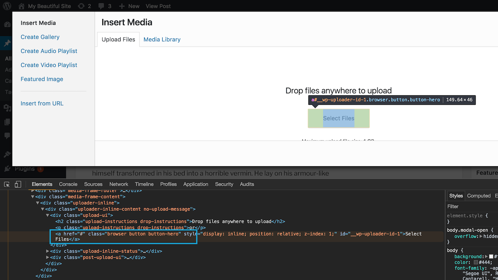Open the DevTools Security tab
Viewport: 498px width, 280px height.
coord(224,184)
